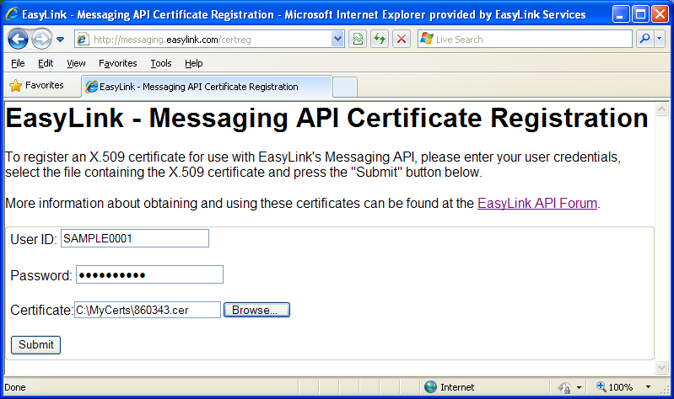Screen dimensions: 674x399
Task: Open a blank new tab
Action: 345,87
